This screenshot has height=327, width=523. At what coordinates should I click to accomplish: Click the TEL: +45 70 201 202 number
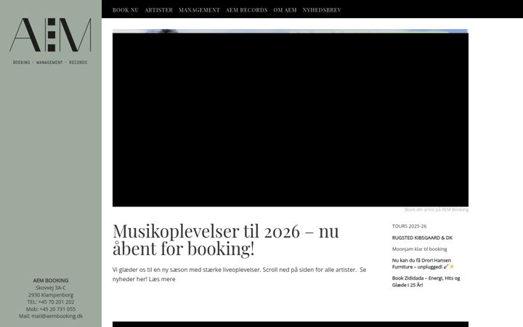pyautogui.click(x=51, y=302)
